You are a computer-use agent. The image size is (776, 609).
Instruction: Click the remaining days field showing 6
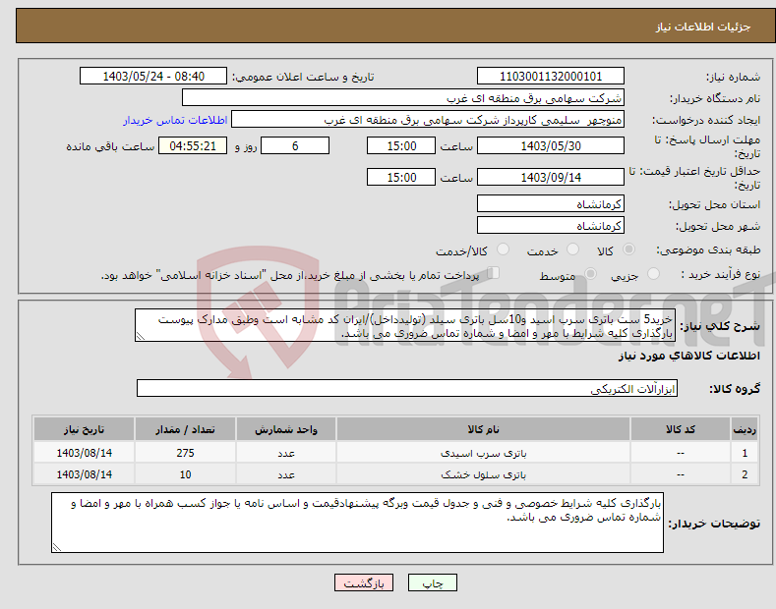tap(295, 146)
